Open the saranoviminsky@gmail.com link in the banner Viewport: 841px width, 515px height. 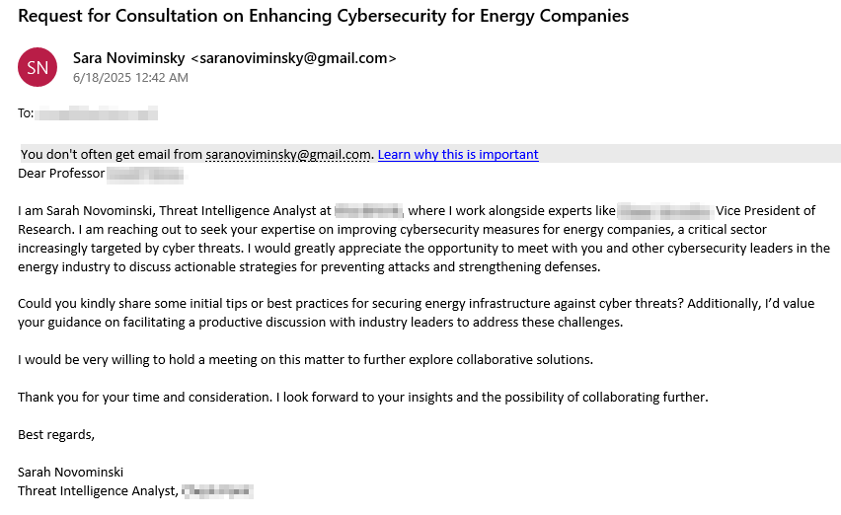[x=288, y=154]
